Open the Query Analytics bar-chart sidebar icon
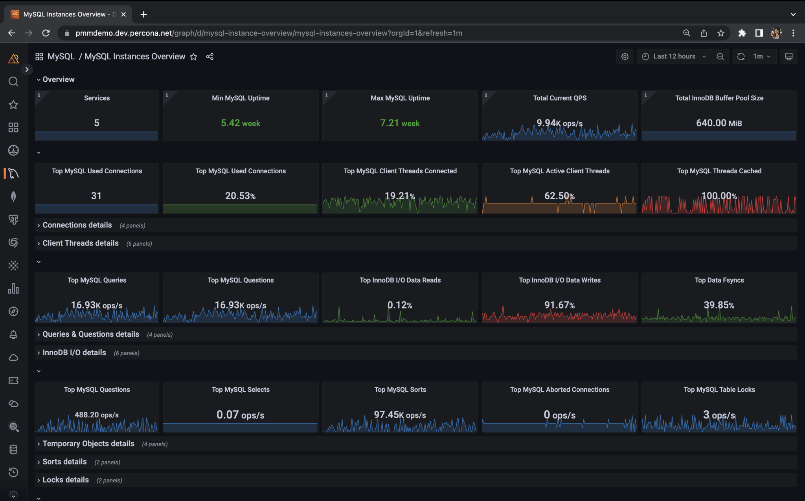Screen dimensions: 805x501 (13, 289)
